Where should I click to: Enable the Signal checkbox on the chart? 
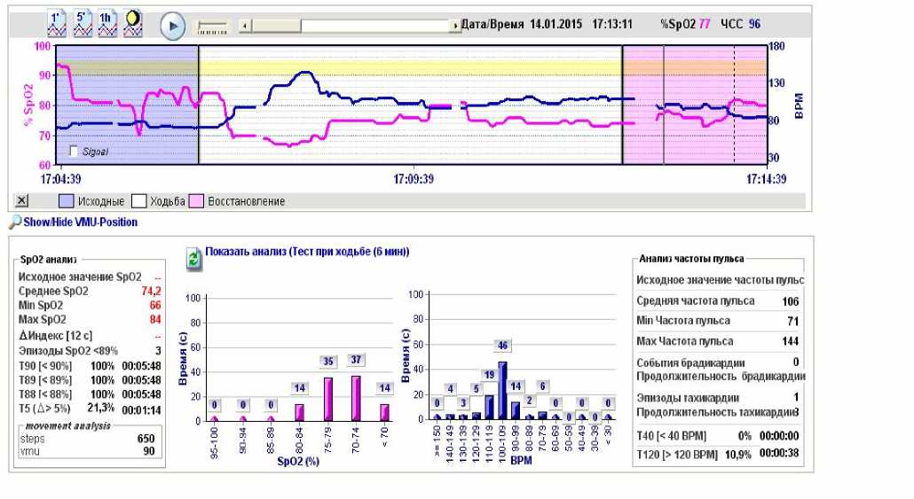tap(74, 151)
